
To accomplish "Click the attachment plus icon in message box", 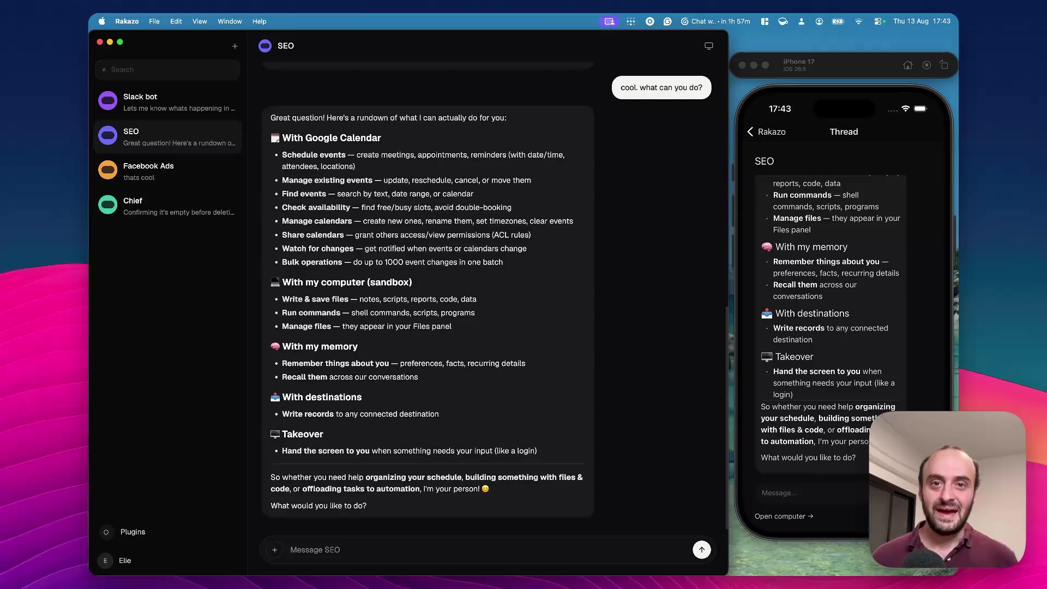I will click(275, 550).
